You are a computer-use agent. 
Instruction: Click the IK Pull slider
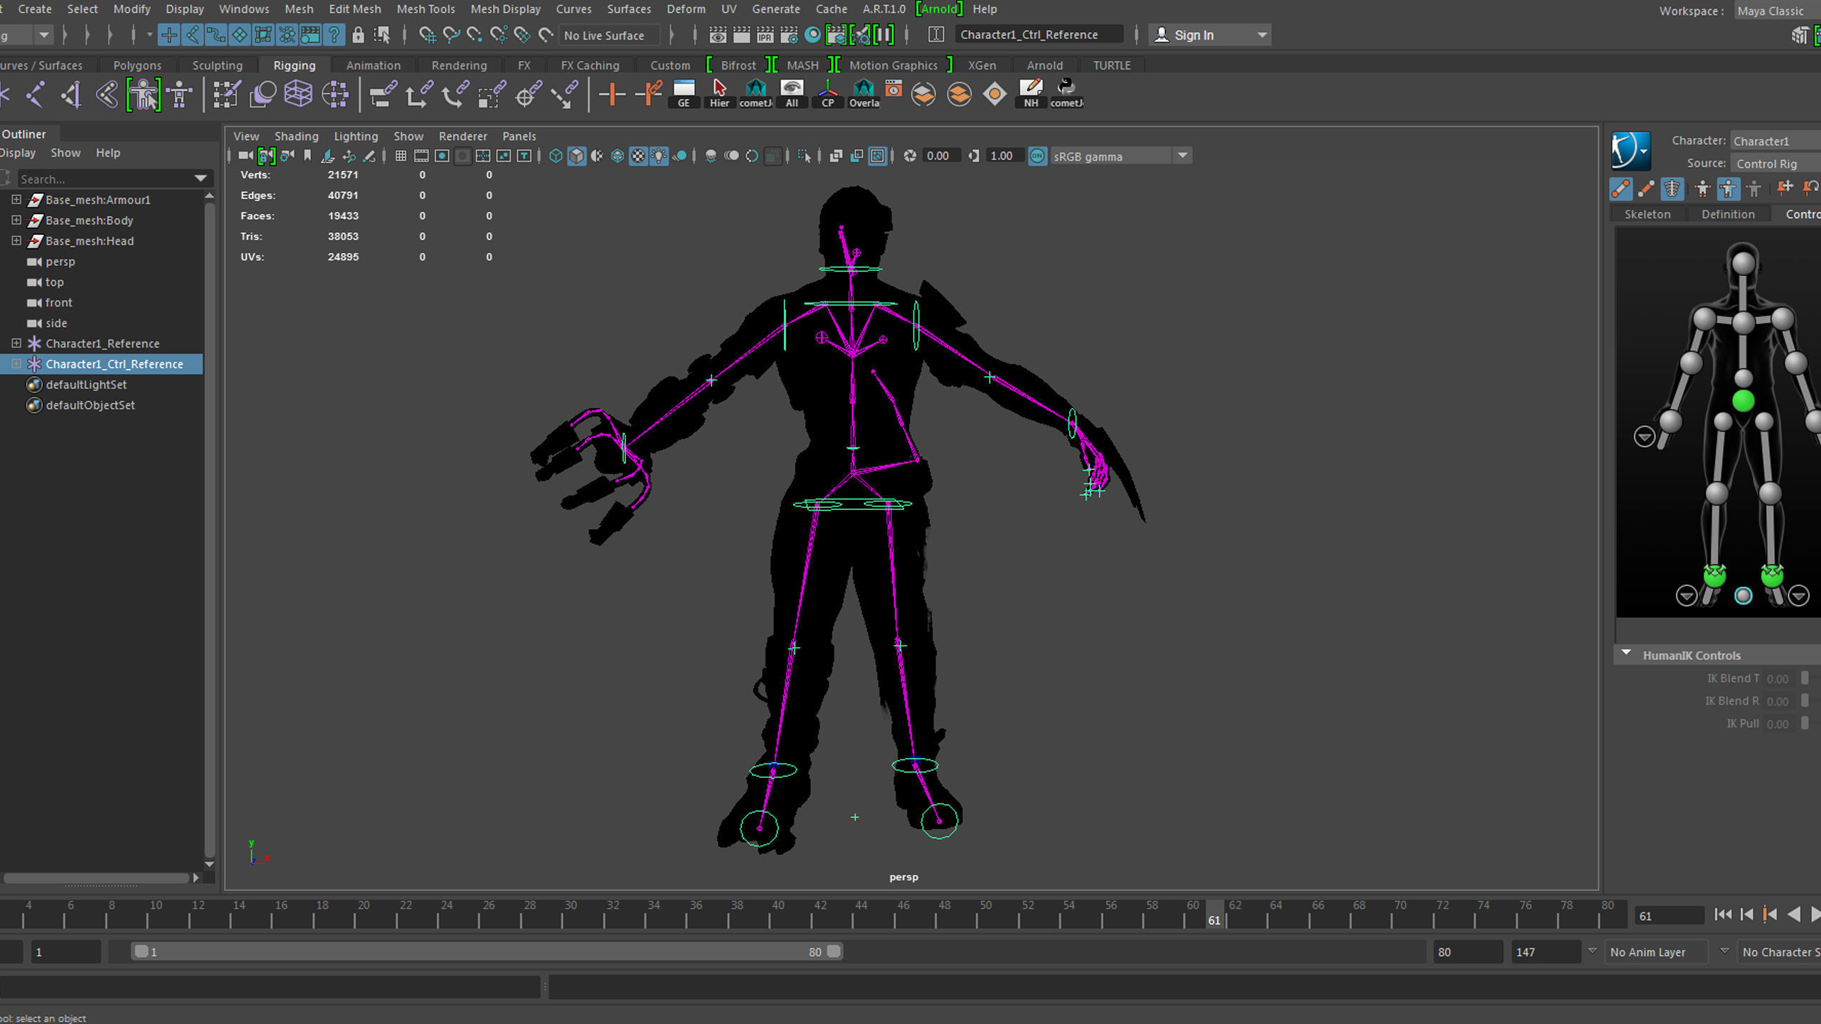click(1804, 723)
